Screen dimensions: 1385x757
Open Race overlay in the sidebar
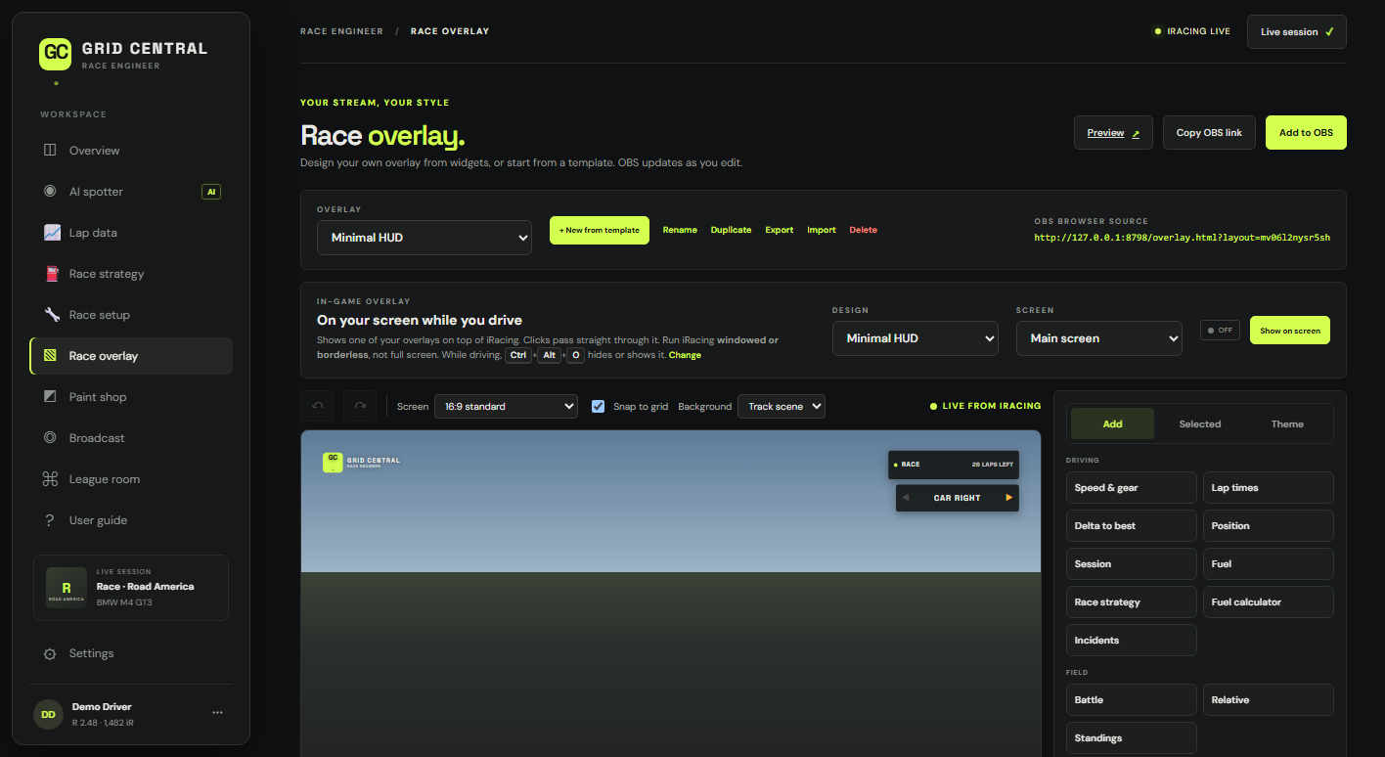click(131, 356)
